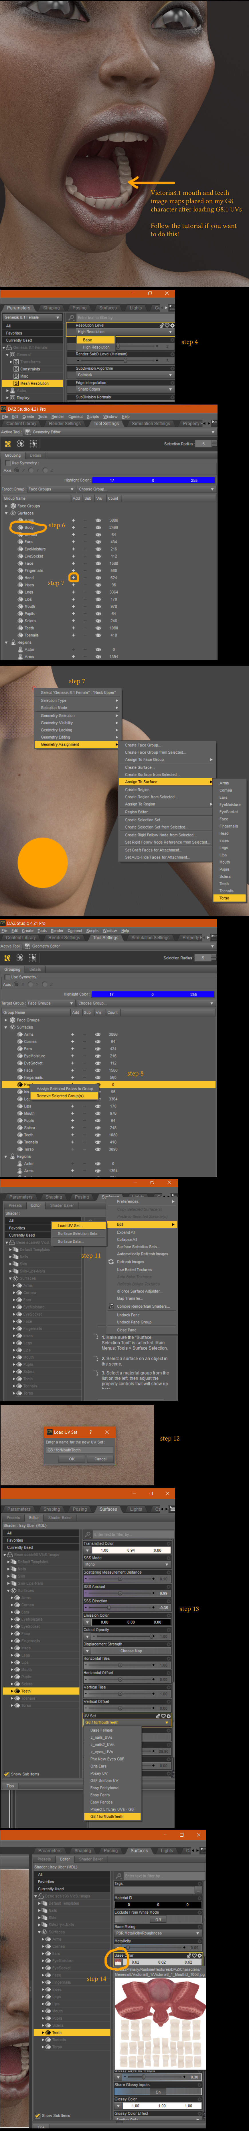This screenshot has height=2131, width=249.
Task: Open the UV Set dropdown
Action: (127, 1722)
